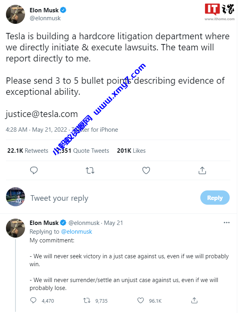The image size is (238, 313).
Task: Click reply icon showing 4,470 replies
Action: [x=34, y=301]
